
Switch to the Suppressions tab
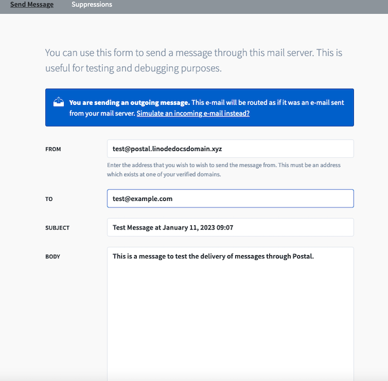pos(91,5)
